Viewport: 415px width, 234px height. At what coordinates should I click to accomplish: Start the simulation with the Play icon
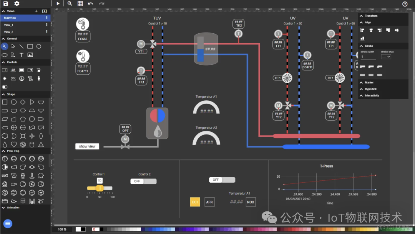point(57,3)
